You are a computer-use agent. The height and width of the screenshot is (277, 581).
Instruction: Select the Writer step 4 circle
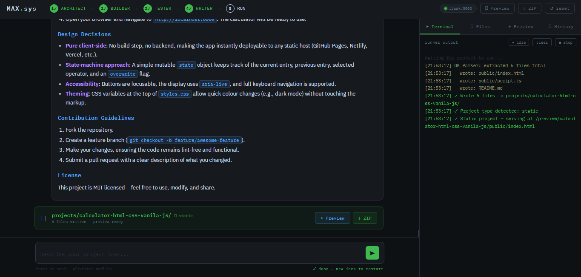189,8
